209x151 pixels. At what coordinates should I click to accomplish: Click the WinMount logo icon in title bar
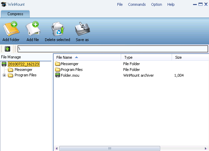[4, 4]
